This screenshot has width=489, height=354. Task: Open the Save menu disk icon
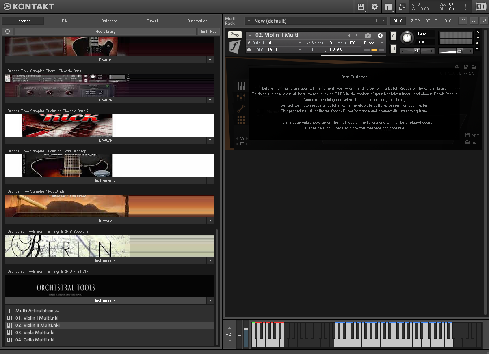pyautogui.click(x=361, y=6)
